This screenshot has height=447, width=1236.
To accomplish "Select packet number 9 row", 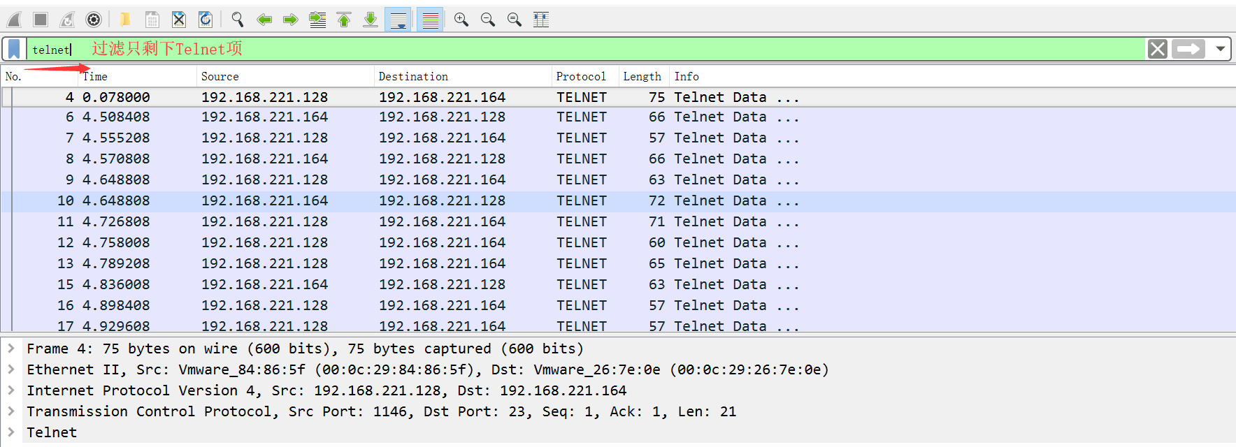I will point(618,180).
